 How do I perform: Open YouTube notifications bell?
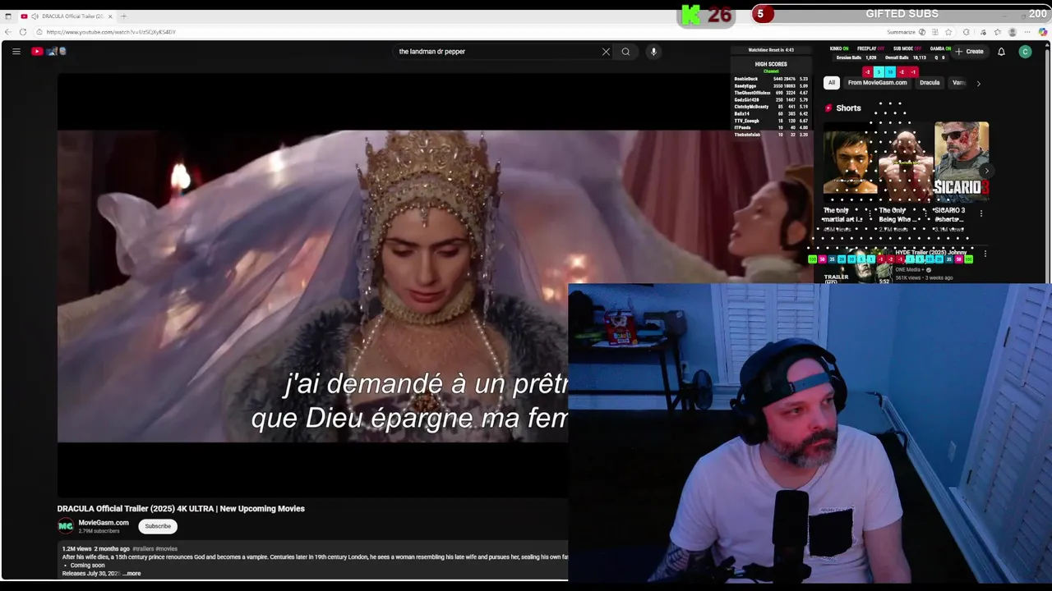(1001, 52)
